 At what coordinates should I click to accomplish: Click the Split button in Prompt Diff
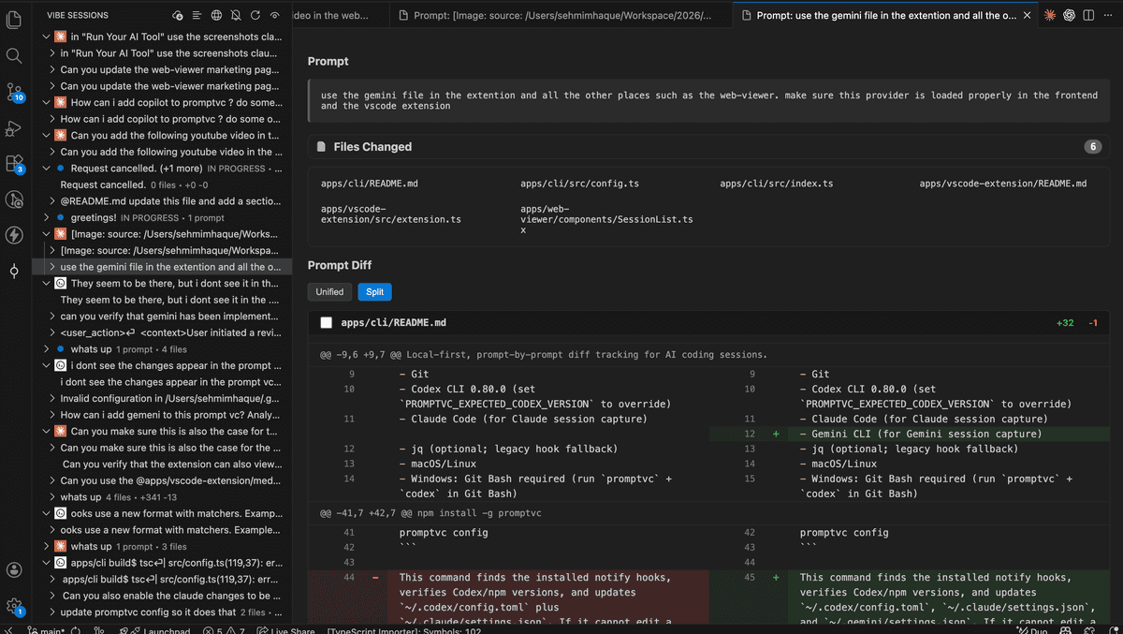click(374, 291)
